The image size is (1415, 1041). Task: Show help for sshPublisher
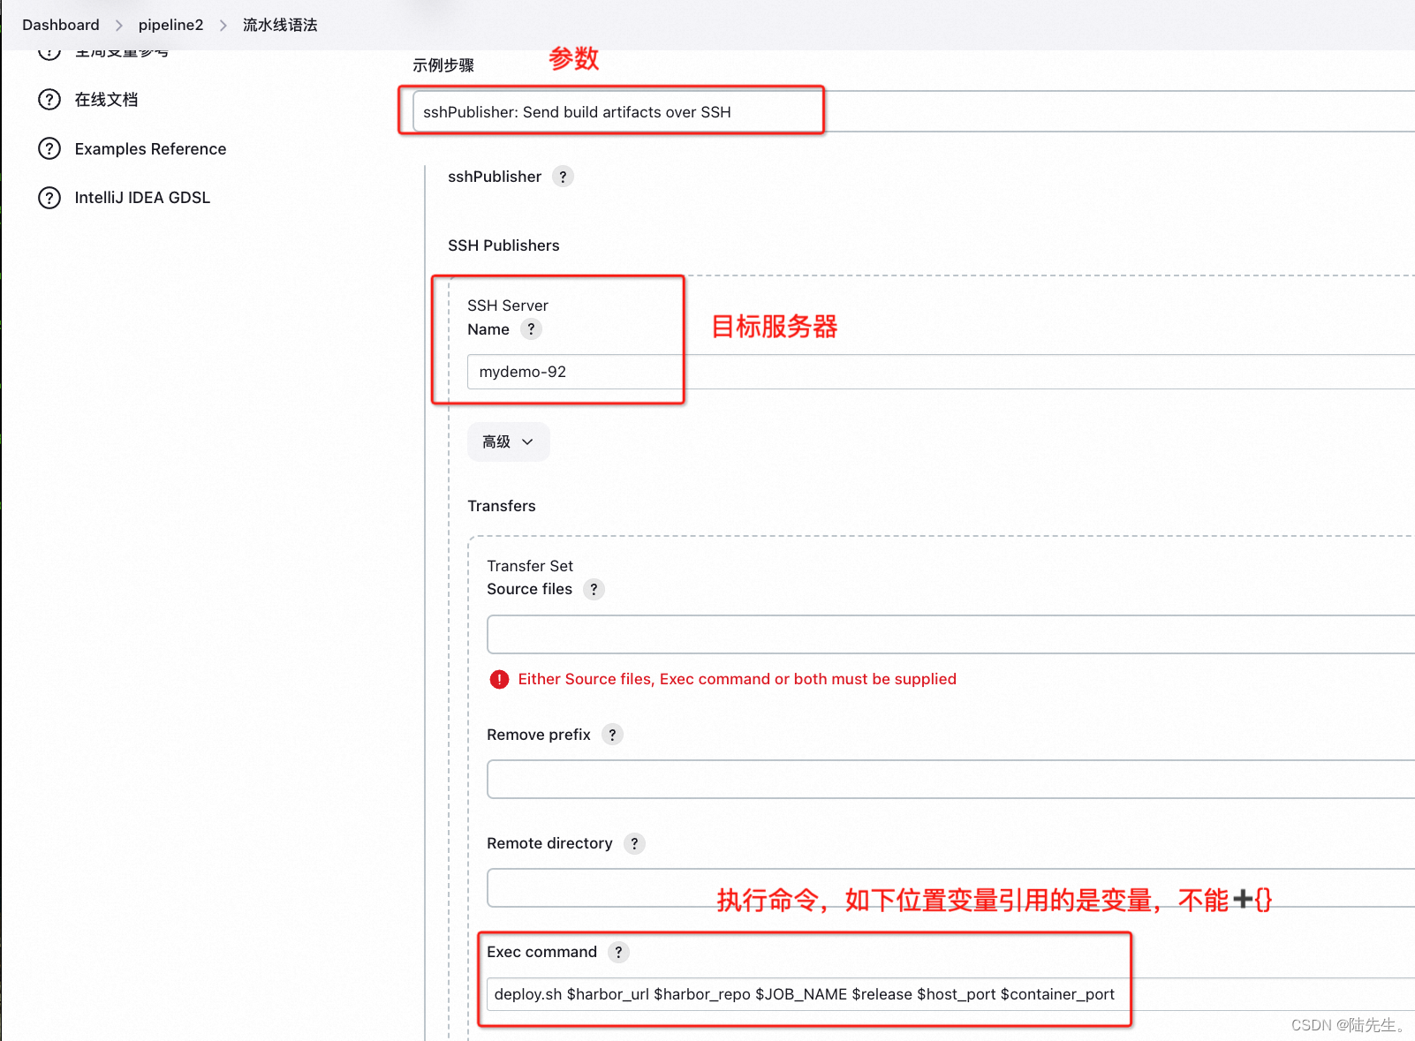click(563, 177)
